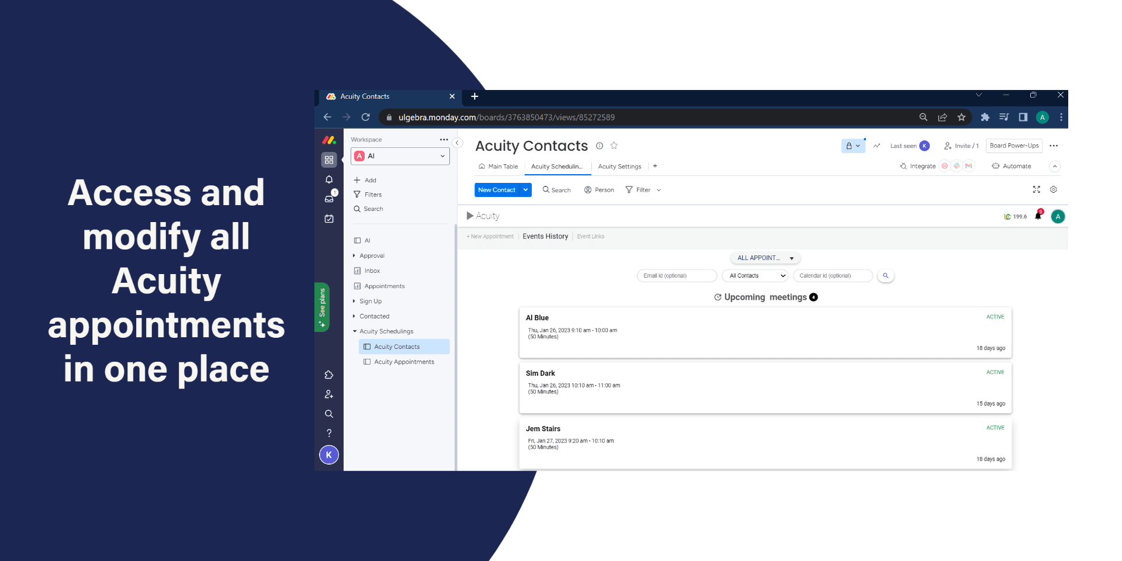Open the inbox tray icon
Viewport: 1122px width, 561px height.
[329, 199]
